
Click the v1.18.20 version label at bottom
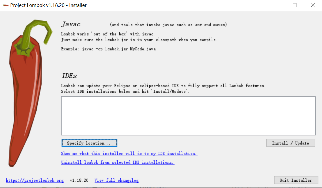click(x=79, y=180)
